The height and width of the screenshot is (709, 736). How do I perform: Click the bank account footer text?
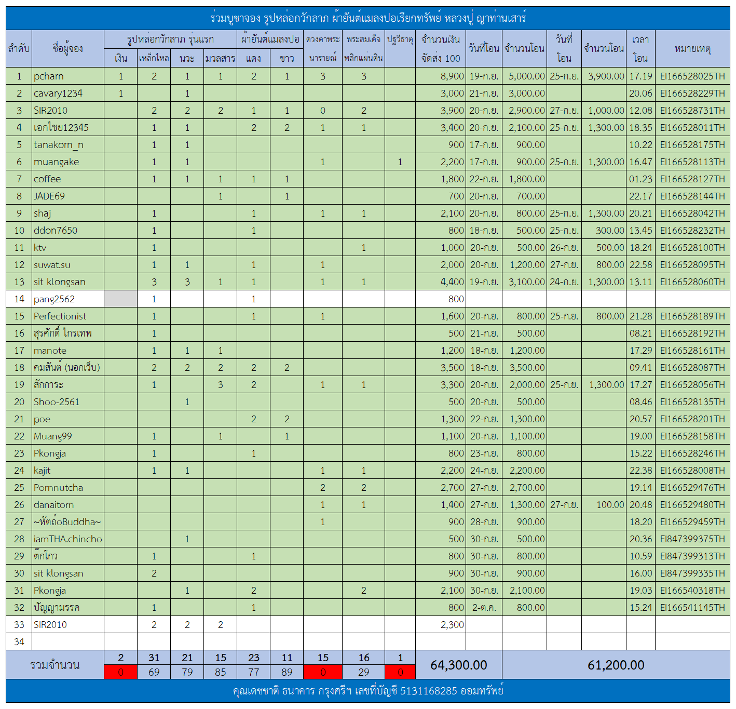coord(368,691)
